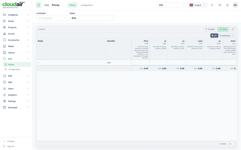Image resolution: width=241 pixels, height=150 pixels.
Task: Open the Analytics sidebar menu item
Action: pos(16,95)
